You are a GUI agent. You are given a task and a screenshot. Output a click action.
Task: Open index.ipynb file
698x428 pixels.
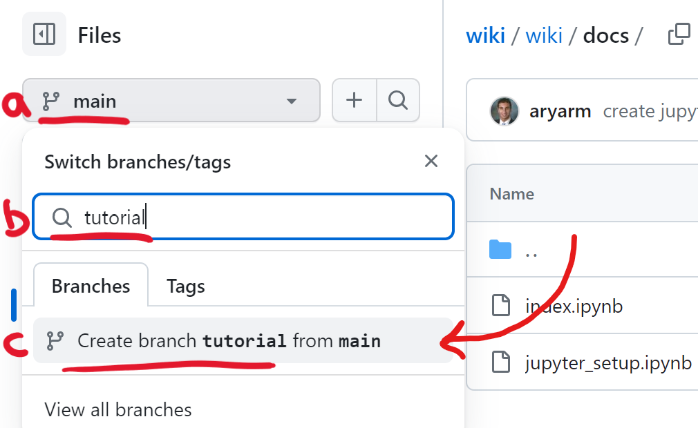pyautogui.click(x=574, y=307)
